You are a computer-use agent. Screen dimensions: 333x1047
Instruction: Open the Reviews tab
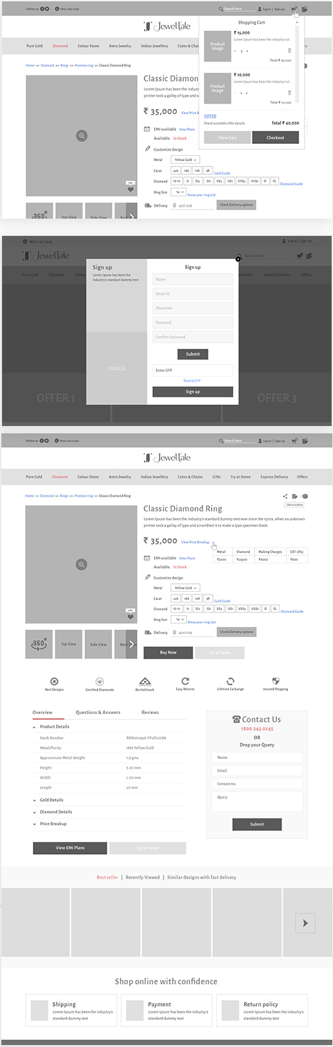pyautogui.click(x=150, y=712)
